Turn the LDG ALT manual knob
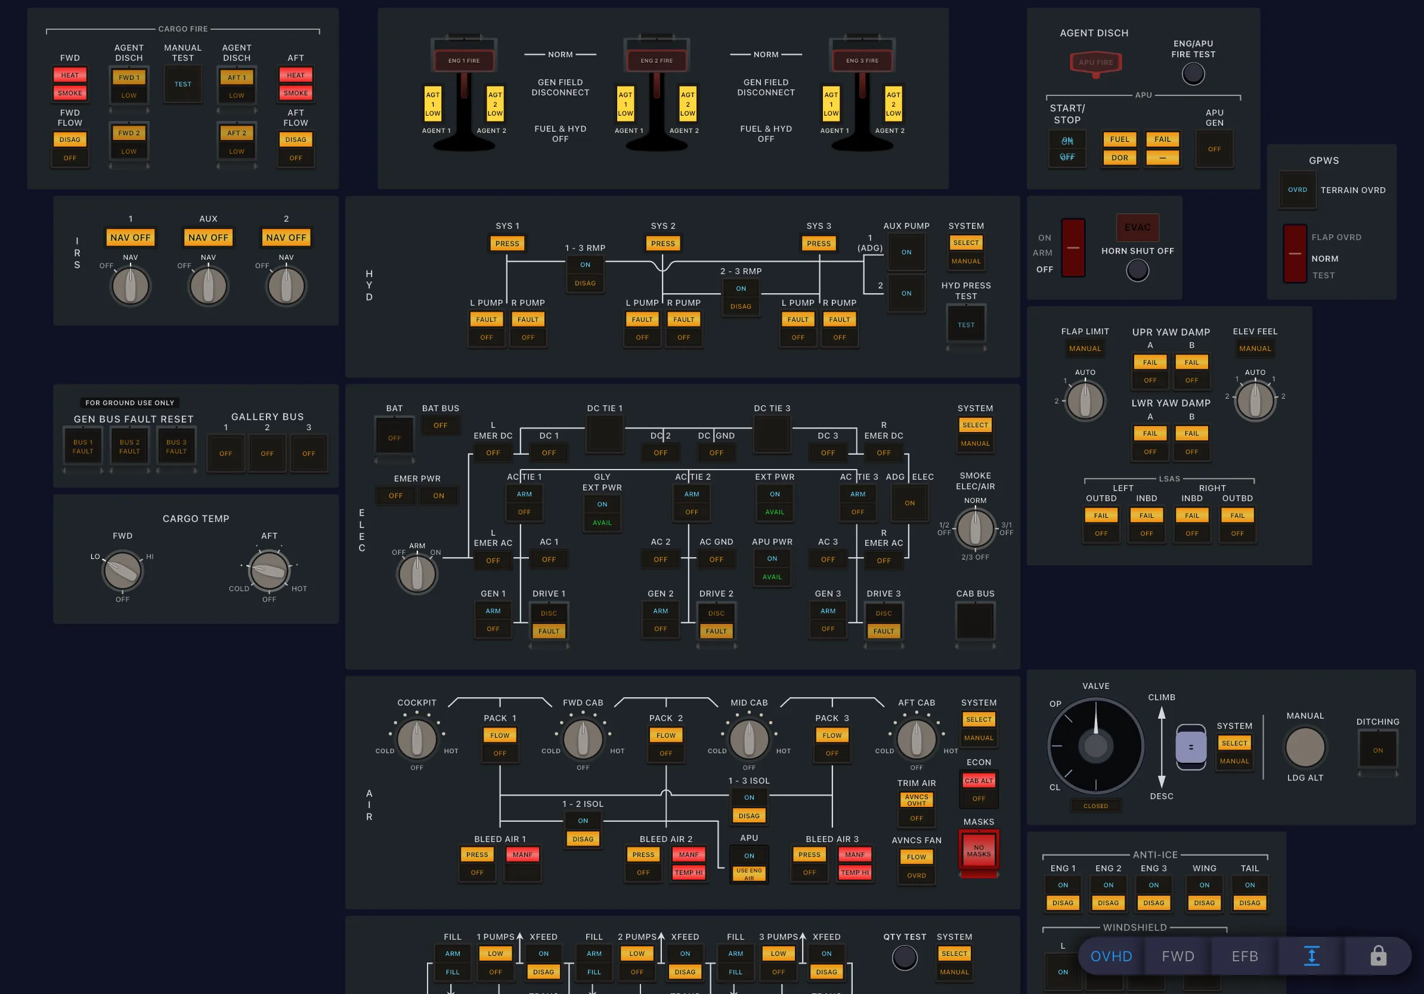 pos(1304,747)
